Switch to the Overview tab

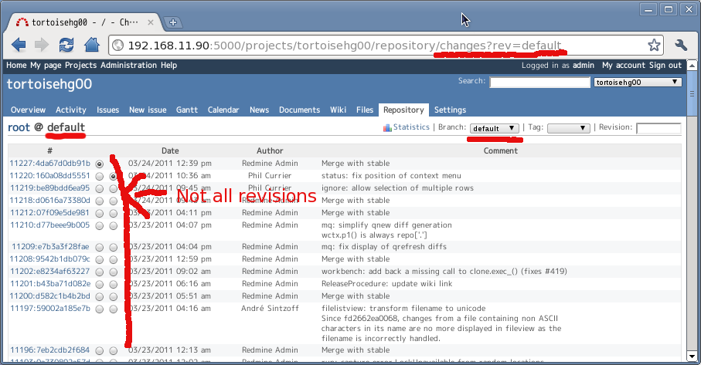click(x=28, y=110)
